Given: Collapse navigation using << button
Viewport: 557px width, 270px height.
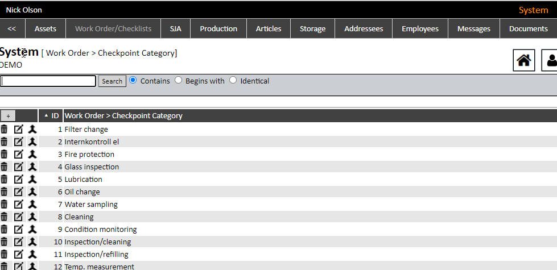Looking at the screenshot, I should [12, 29].
